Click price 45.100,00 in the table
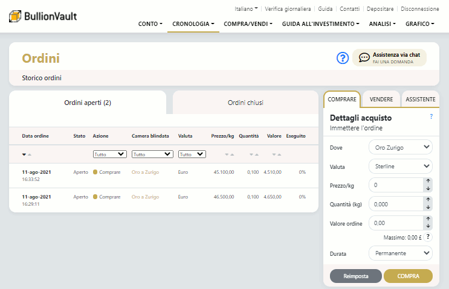The image size is (449, 289). (x=224, y=172)
